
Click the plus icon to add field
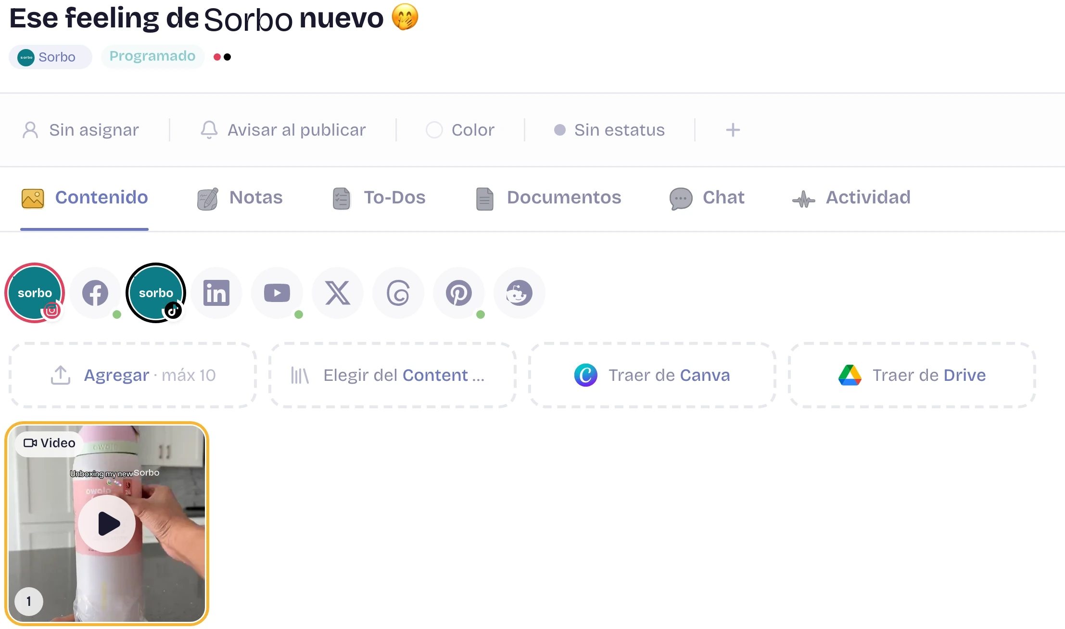point(733,130)
